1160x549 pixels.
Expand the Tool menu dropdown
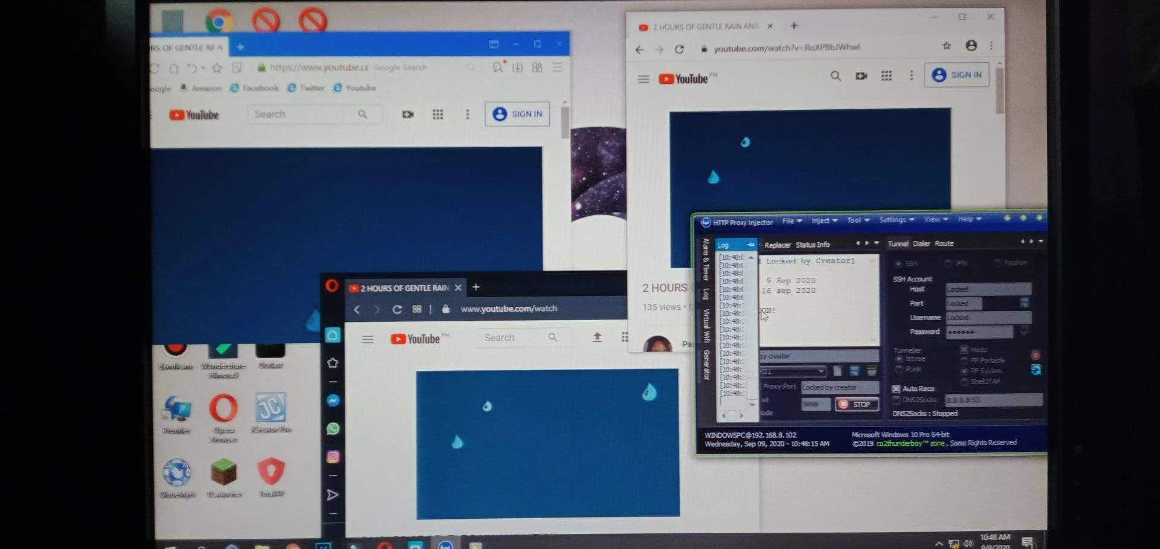point(858,220)
